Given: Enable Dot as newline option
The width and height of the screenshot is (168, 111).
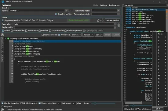Looking at the screenshot, I should click(x=50, y=31).
